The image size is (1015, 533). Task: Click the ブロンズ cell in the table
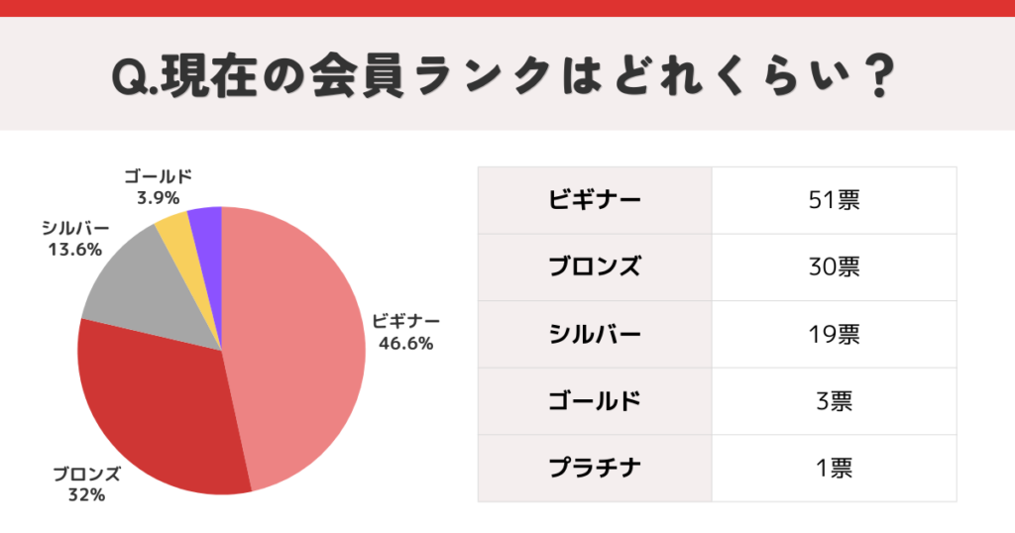coord(595,266)
